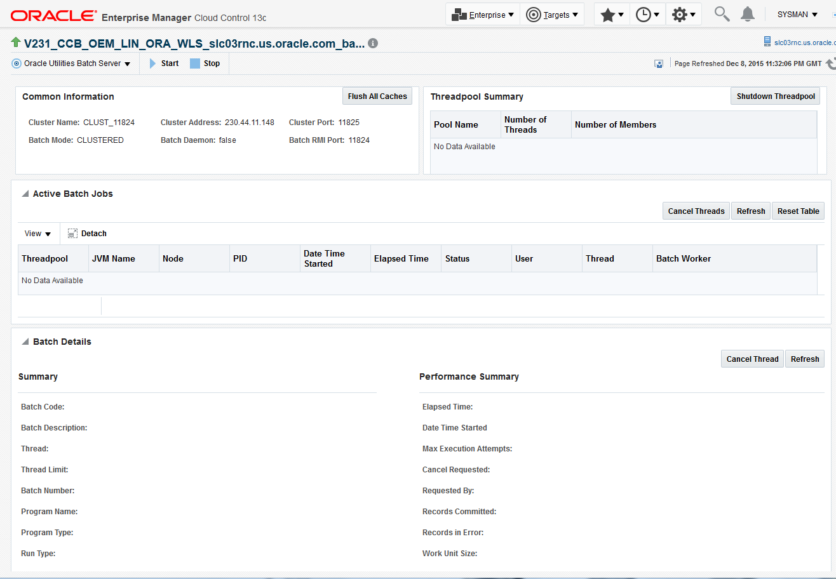836x579 pixels.
Task: Click Shutdown Threadpool button
Action: pos(776,96)
